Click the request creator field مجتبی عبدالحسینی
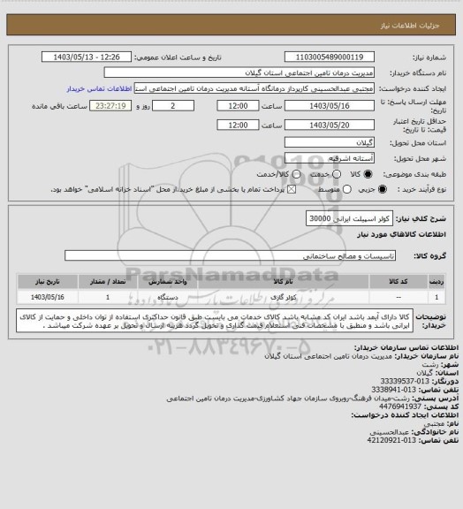This screenshot has height=509, width=463. click(x=254, y=88)
